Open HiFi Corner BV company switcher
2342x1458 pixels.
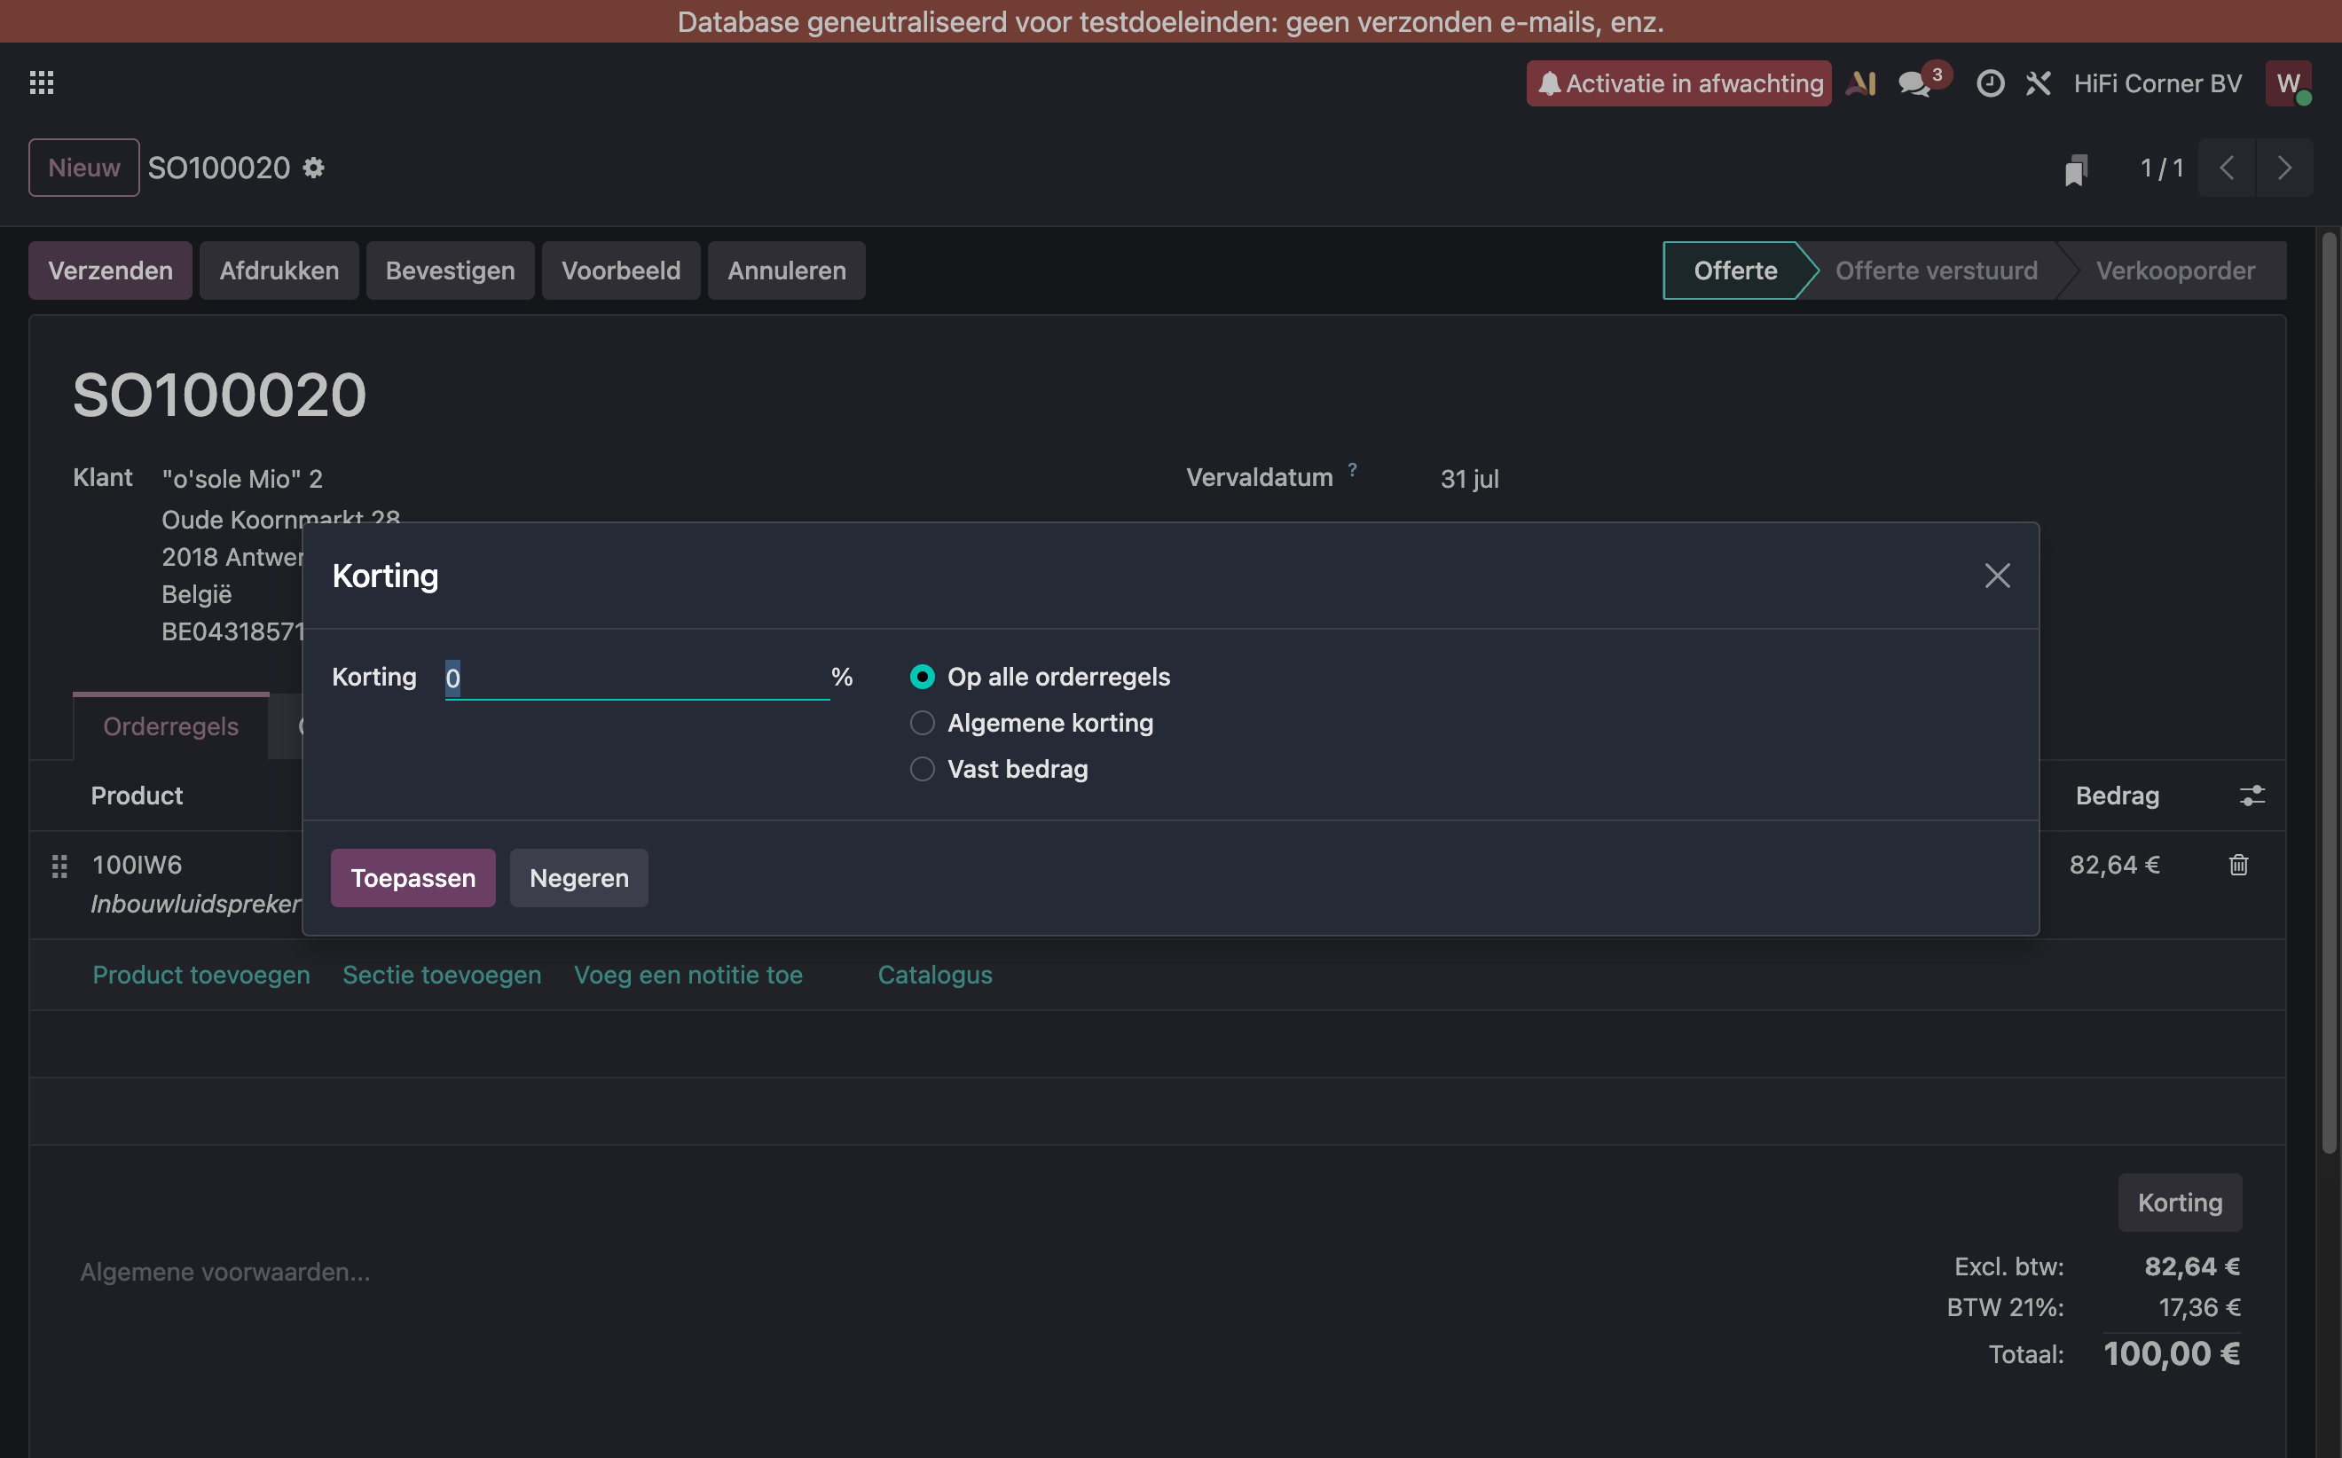click(x=2157, y=84)
